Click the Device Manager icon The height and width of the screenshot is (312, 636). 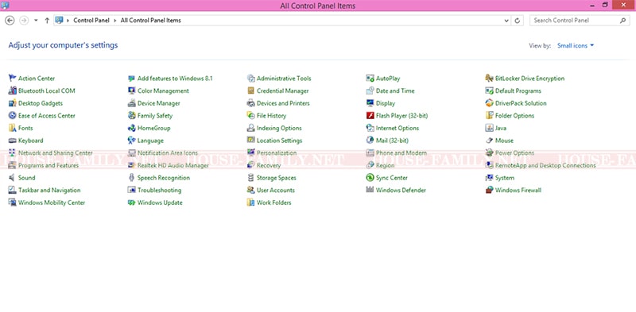click(x=131, y=103)
